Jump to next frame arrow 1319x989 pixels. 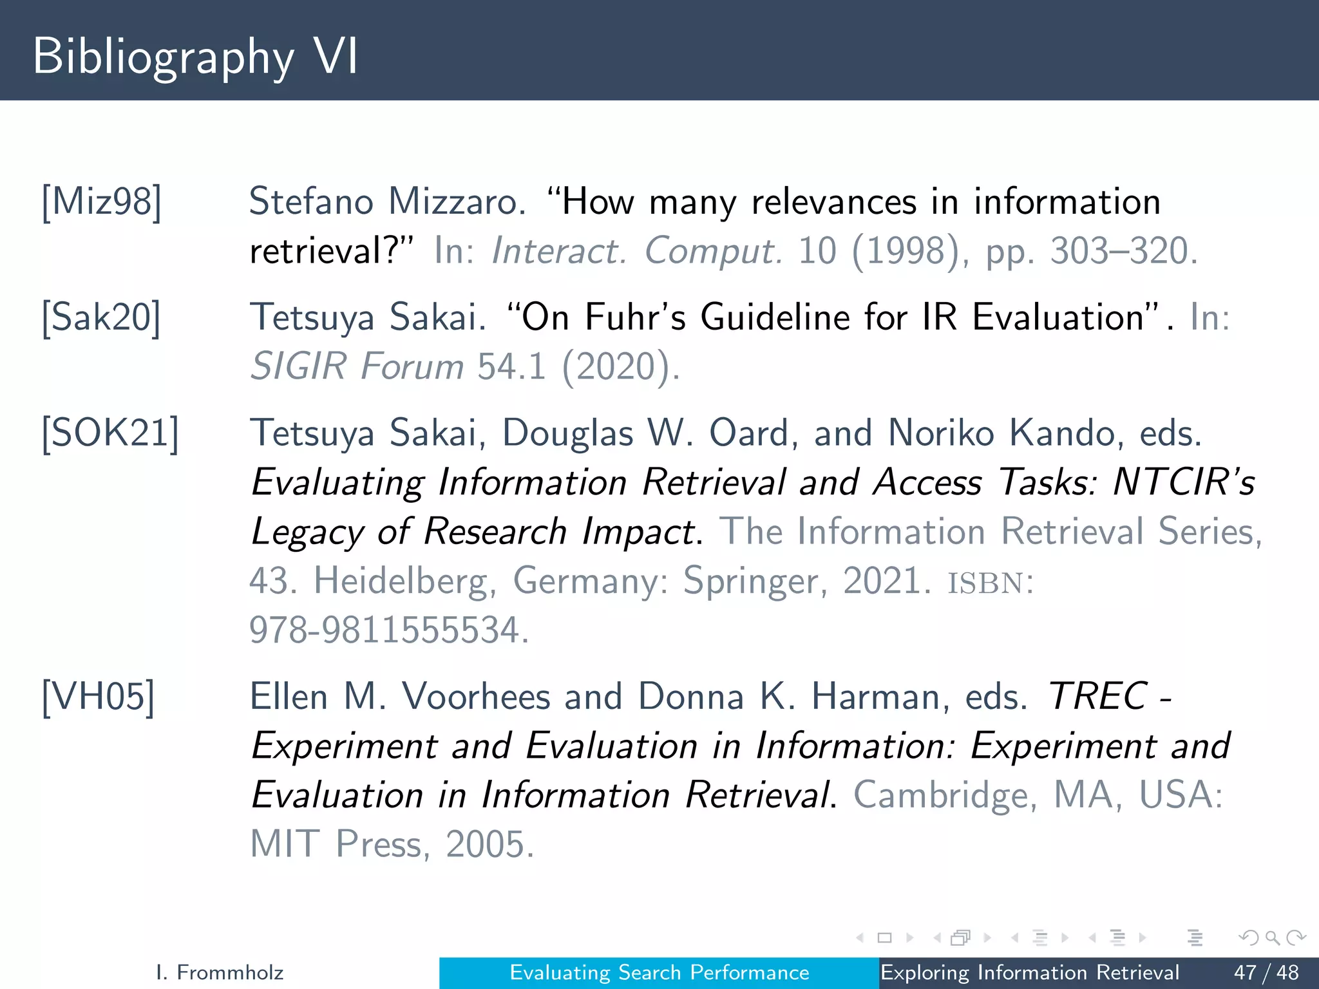tap(987, 937)
